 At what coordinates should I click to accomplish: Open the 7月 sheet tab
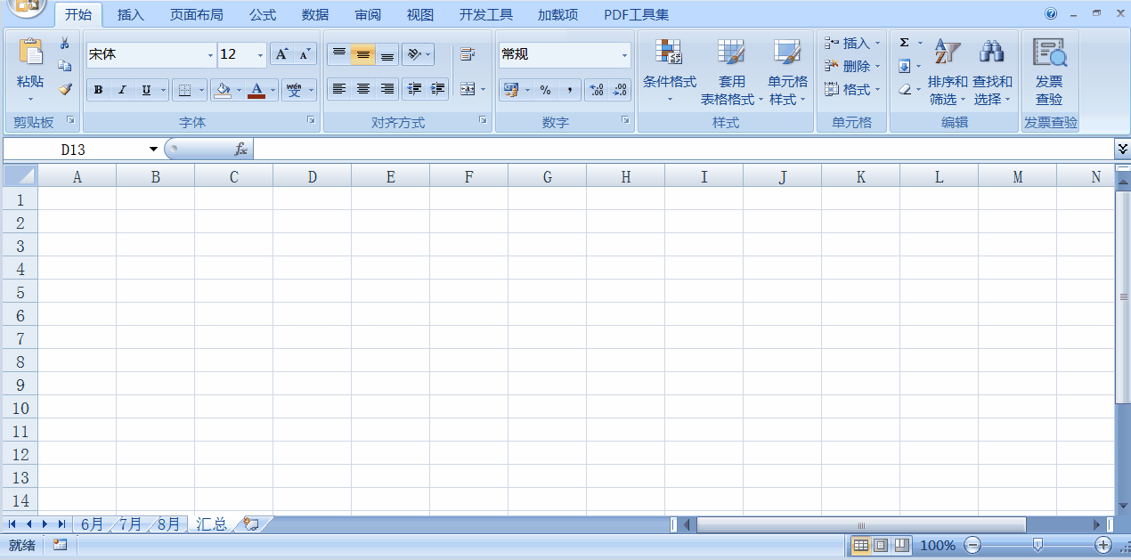[x=131, y=524]
